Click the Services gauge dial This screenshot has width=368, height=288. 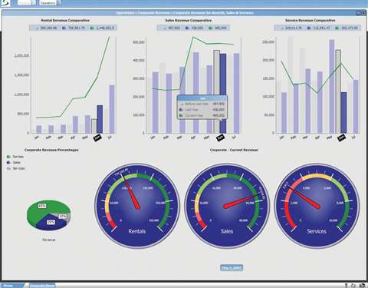[317, 206]
